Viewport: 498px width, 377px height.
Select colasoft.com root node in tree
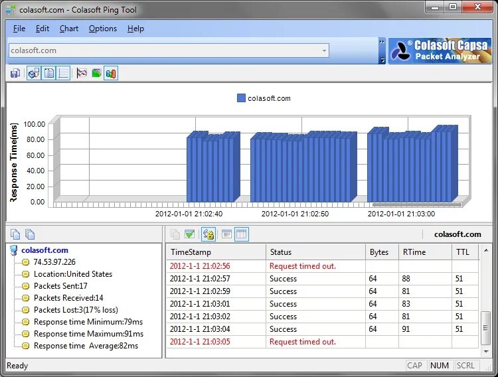(44, 250)
